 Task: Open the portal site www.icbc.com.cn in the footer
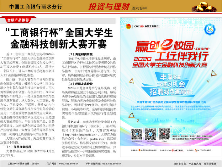pyautogui.click(x=68, y=164)
